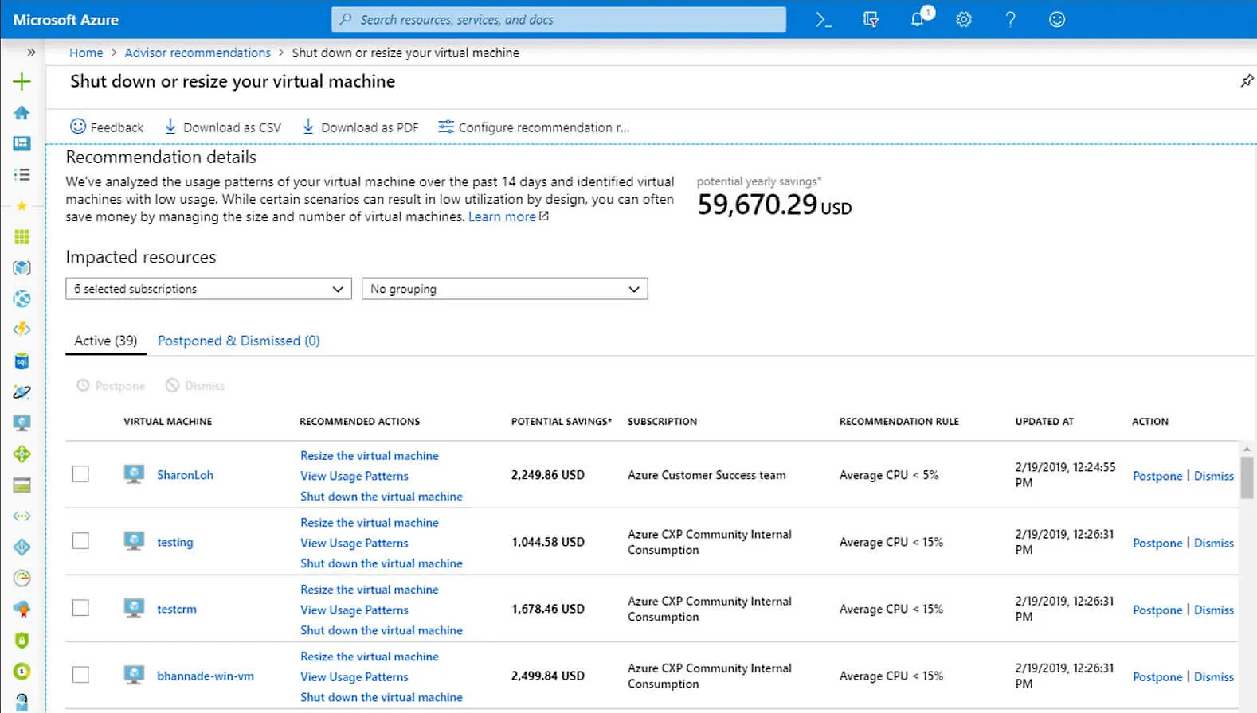
Task: Click the help question mark icon
Action: point(1010,20)
